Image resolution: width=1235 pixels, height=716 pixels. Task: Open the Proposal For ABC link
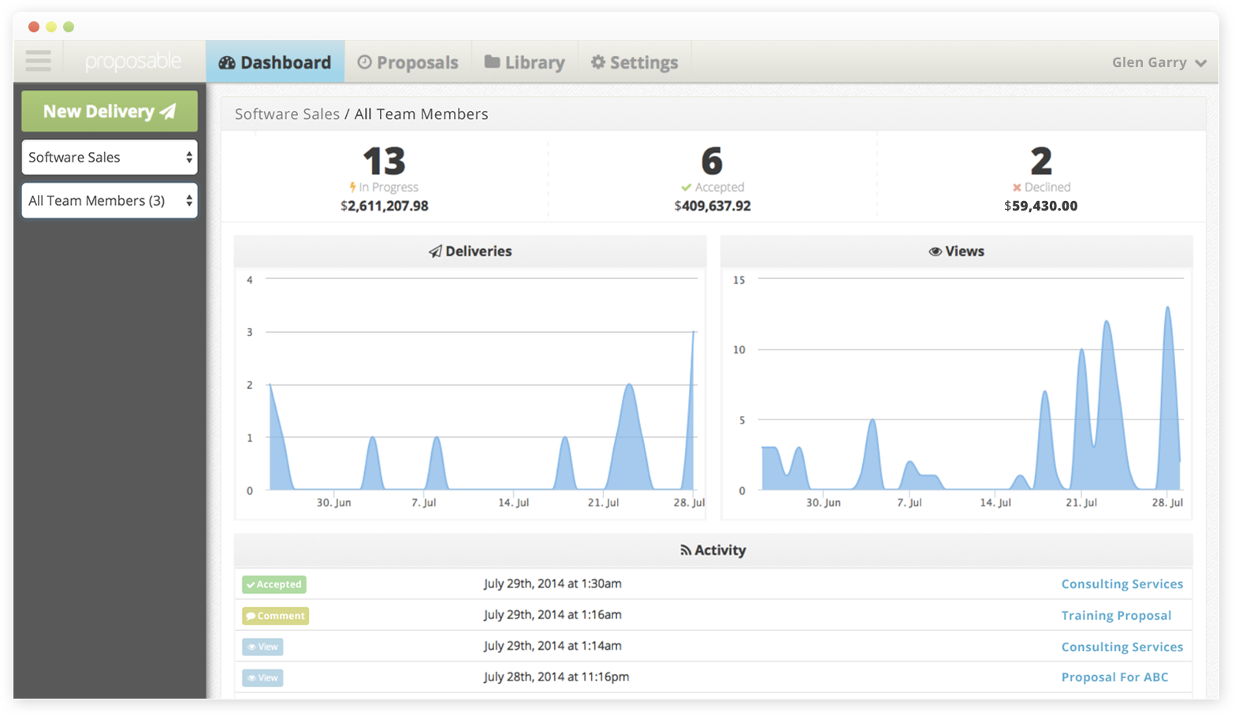point(1114,677)
